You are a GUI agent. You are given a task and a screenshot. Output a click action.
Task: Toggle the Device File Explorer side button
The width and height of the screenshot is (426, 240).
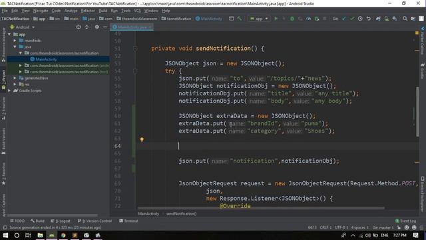(423, 194)
